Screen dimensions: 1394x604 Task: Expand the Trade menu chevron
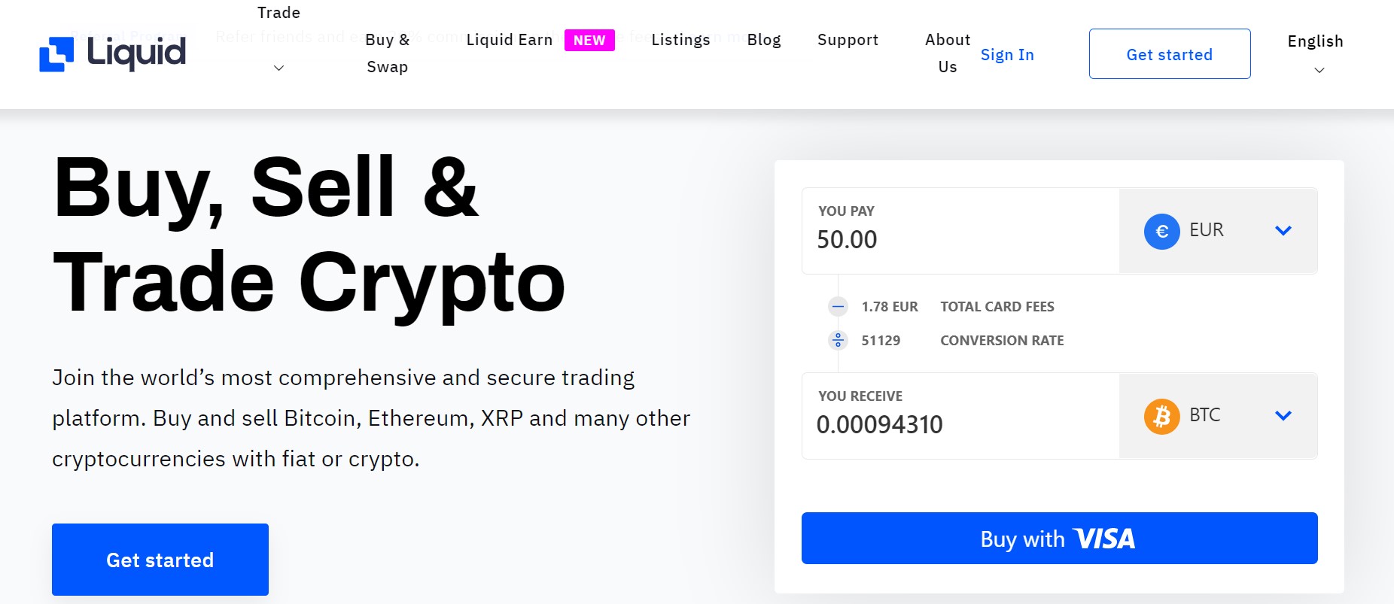[x=278, y=68]
